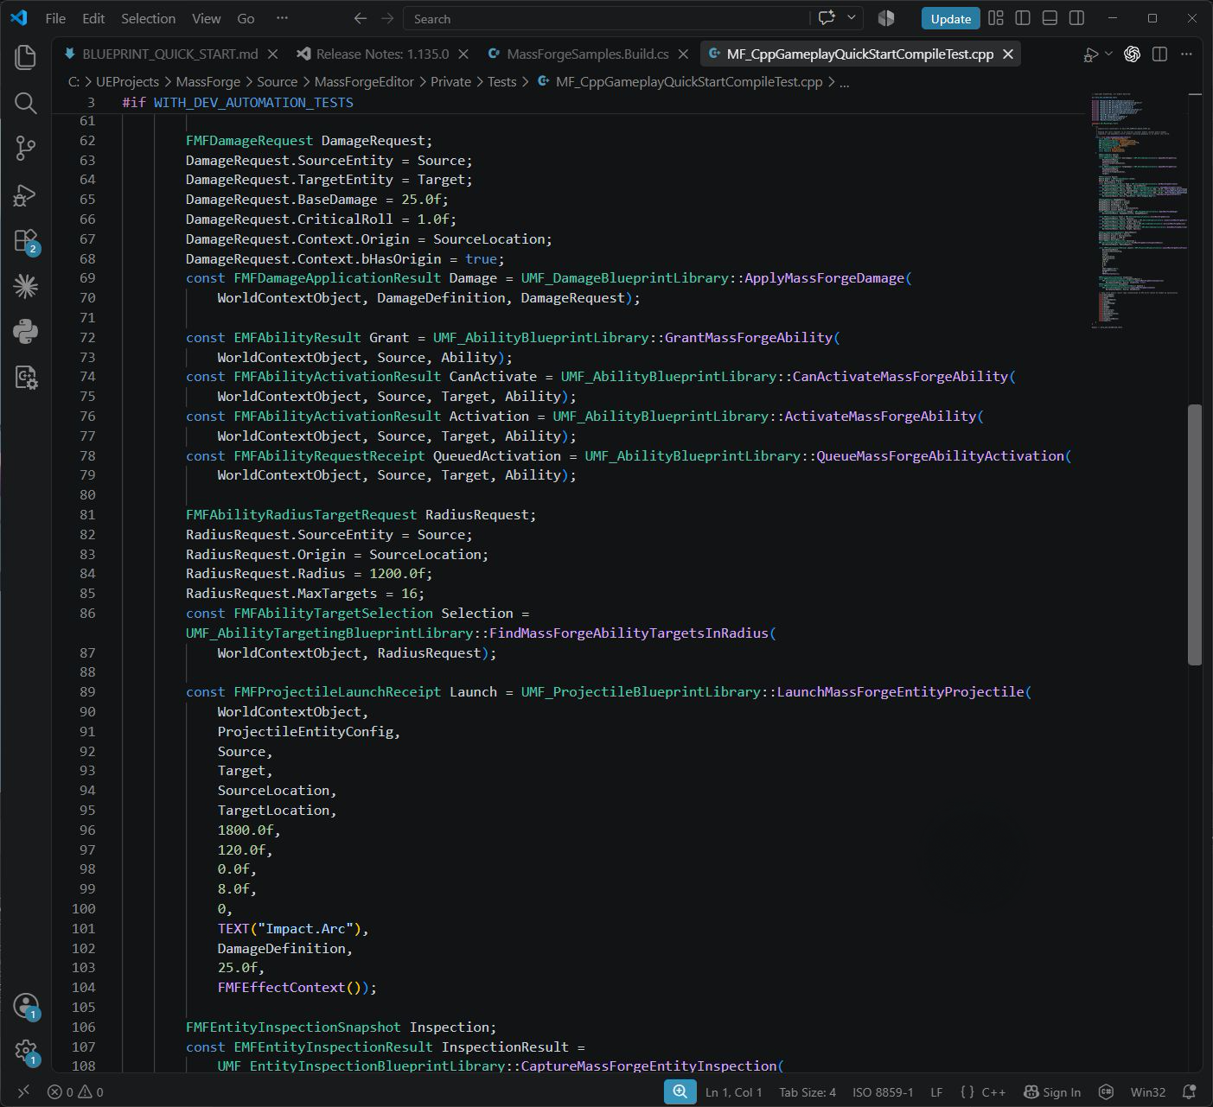This screenshot has width=1213, height=1107.
Task: Close the Release Notes tab
Action: click(x=463, y=54)
